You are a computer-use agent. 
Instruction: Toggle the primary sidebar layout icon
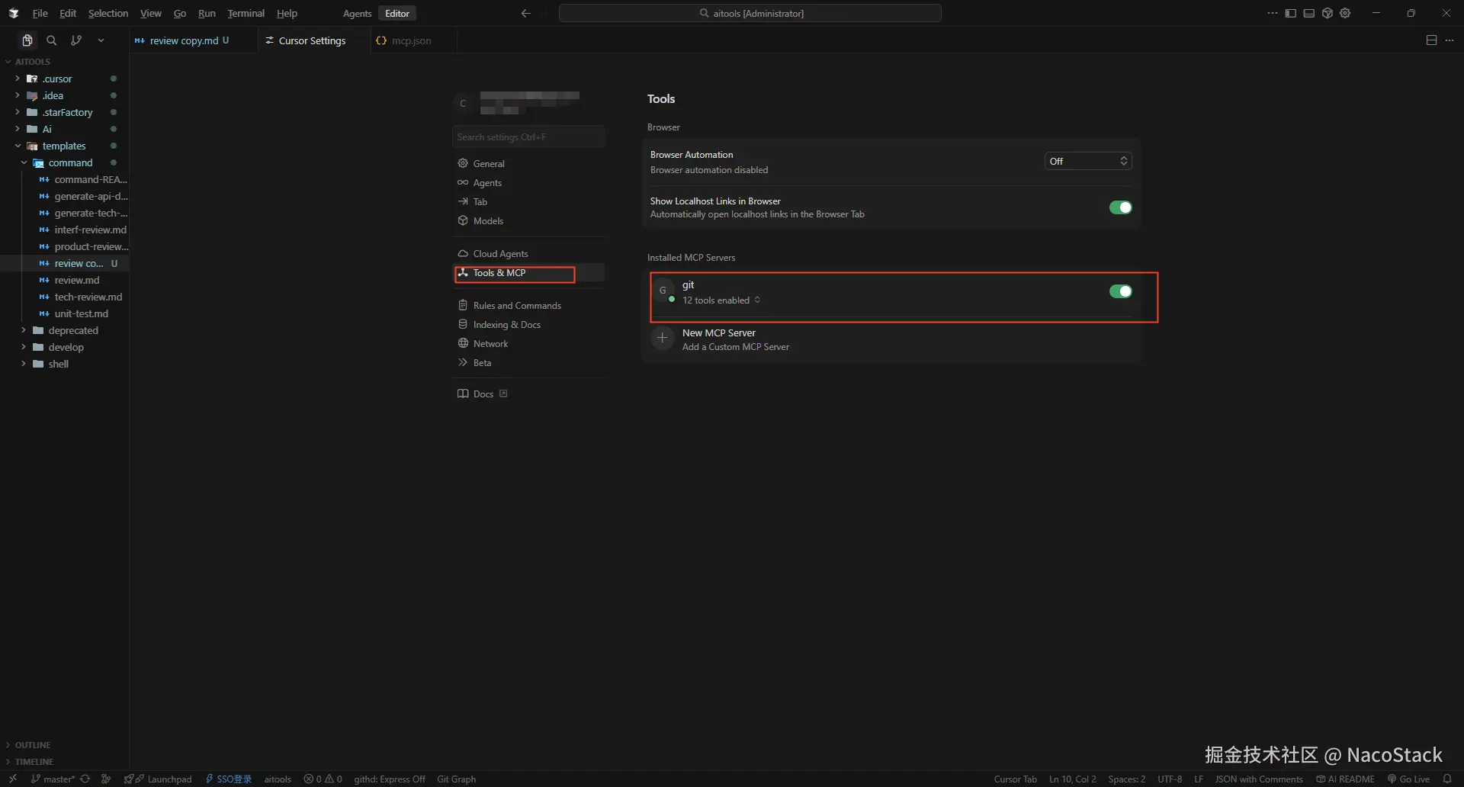(x=1290, y=13)
